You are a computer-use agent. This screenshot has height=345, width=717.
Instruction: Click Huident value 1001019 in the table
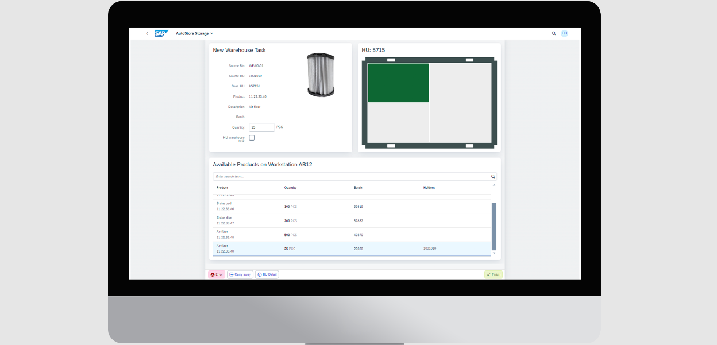click(430, 249)
